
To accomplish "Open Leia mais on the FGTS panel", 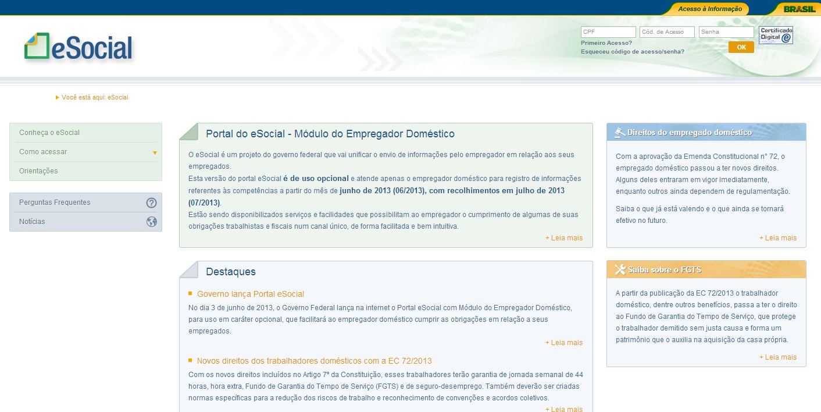I will pos(778,357).
